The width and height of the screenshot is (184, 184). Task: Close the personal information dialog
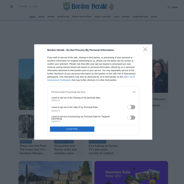(145, 49)
